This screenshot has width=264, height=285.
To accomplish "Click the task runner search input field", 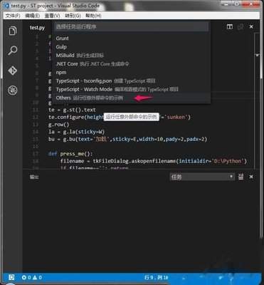I will tap(132, 26).
